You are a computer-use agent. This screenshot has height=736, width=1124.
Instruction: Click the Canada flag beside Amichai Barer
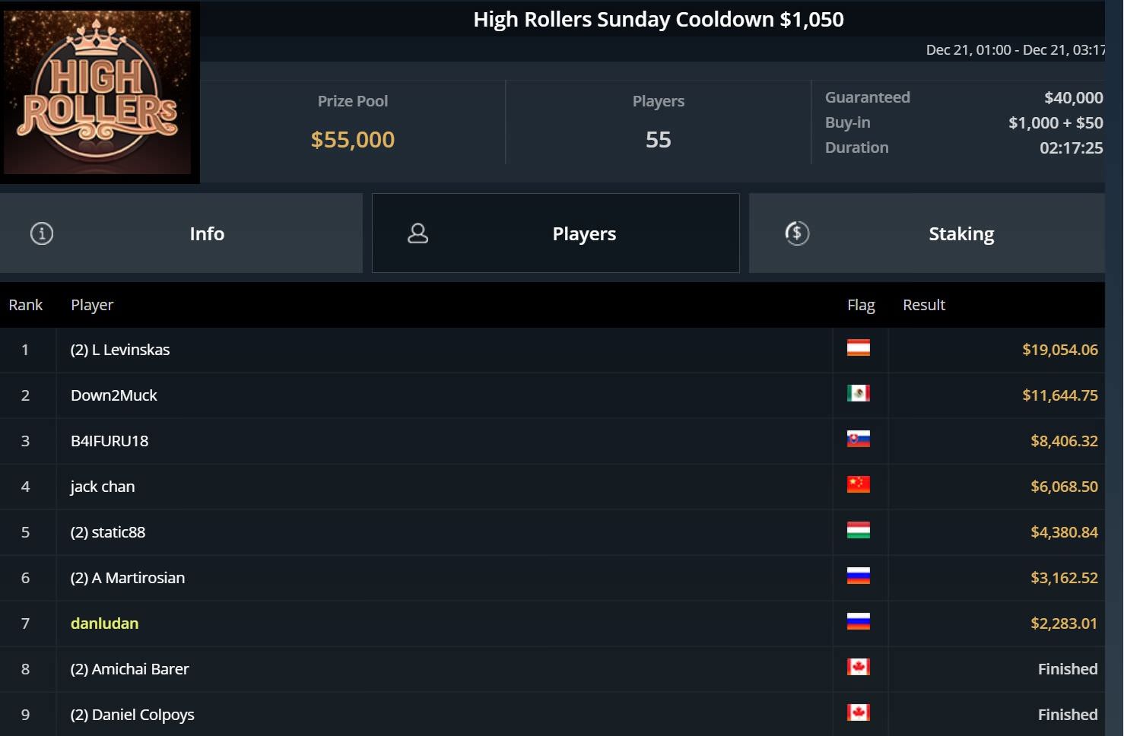tap(859, 668)
